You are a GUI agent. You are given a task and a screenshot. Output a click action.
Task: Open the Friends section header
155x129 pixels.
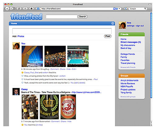131,34
